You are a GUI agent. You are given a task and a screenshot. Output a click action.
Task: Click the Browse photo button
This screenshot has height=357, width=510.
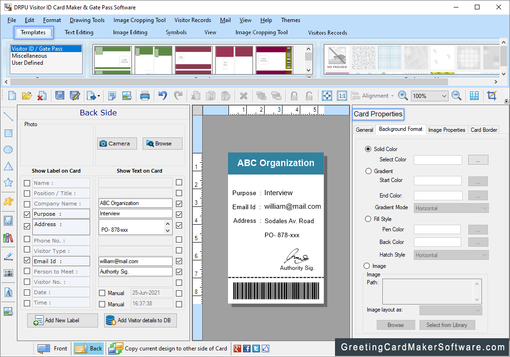coord(162,144)
